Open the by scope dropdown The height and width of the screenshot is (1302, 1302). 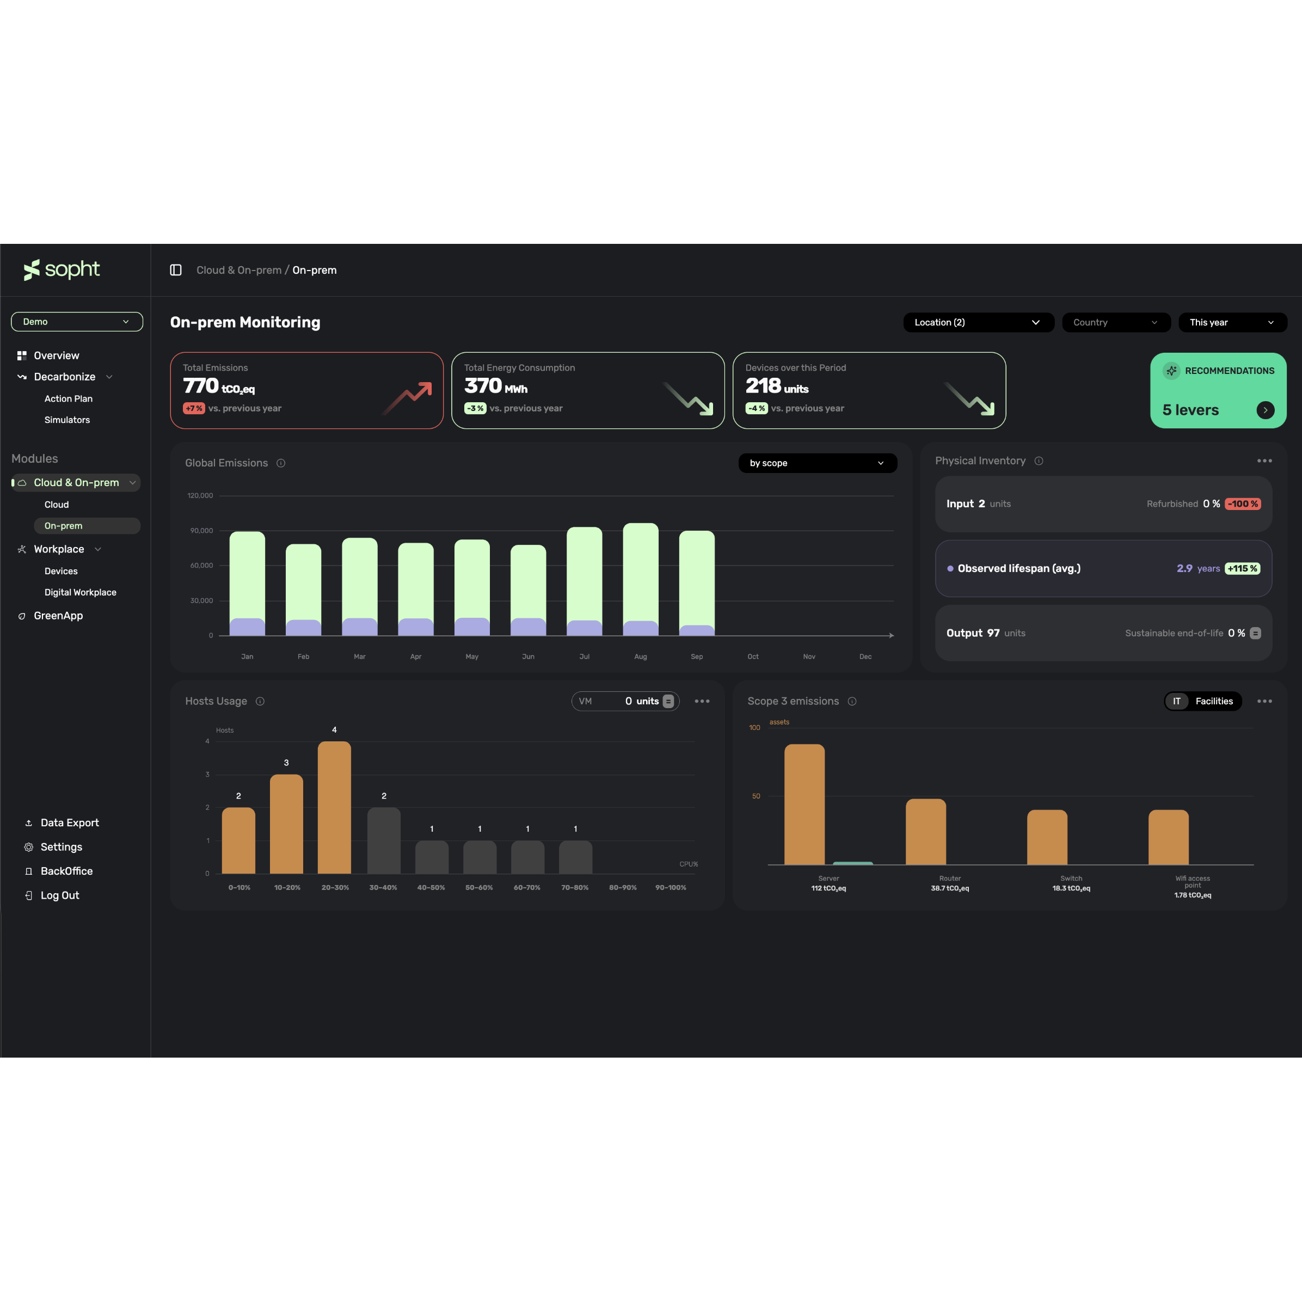point(818,463)
